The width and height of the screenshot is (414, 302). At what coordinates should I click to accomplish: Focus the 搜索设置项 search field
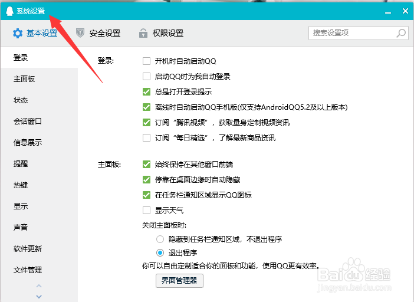[x=359, y=33]
